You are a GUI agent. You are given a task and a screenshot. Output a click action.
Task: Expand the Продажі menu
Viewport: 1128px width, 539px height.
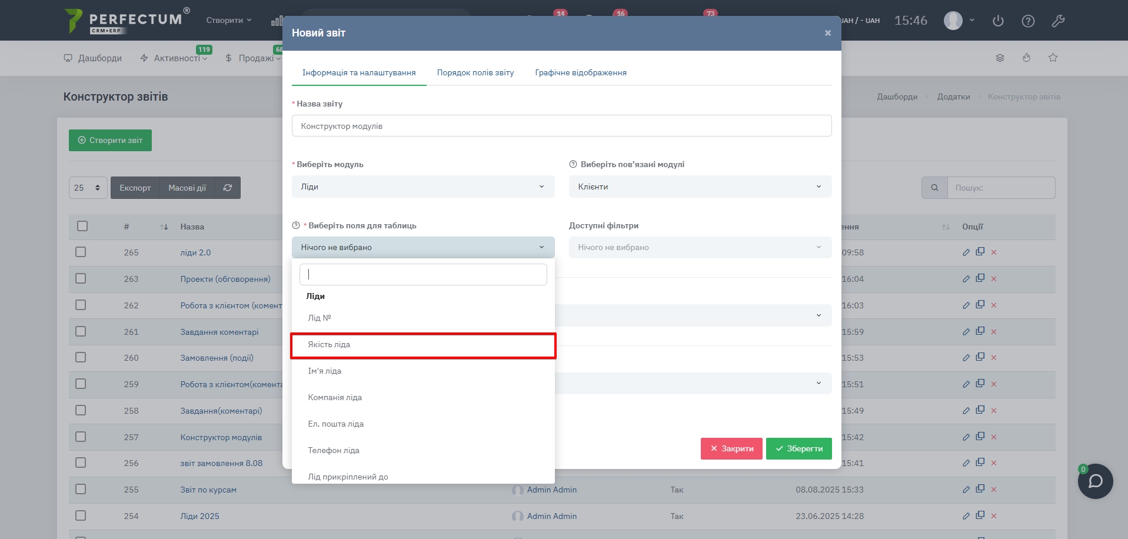[x=253, y=58]
